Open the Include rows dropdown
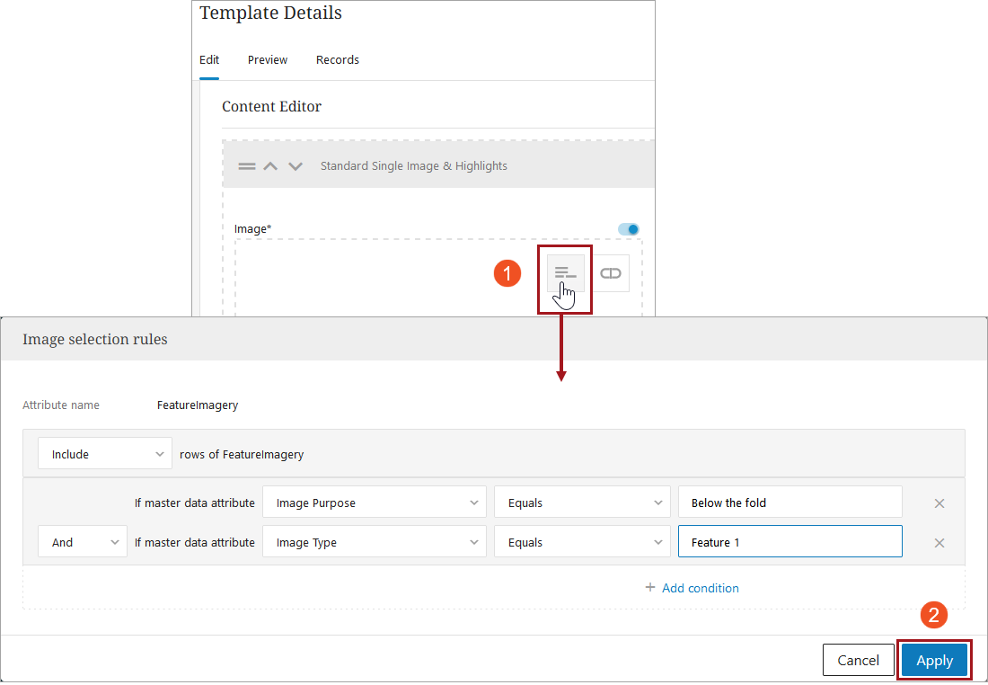 (x=104, y=454)
